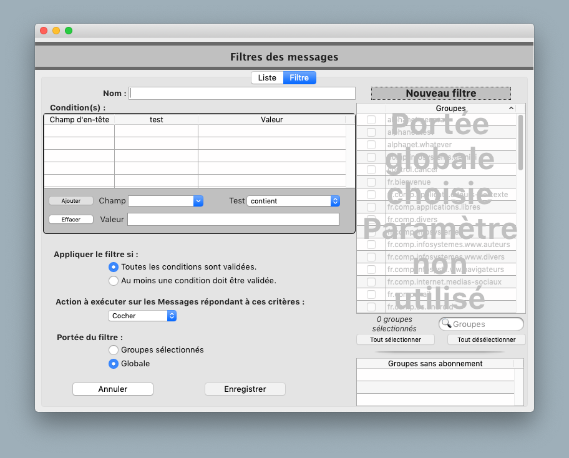Click the Groupes list vertical scrollbar
This screenshot has width=569, height=458.
[x=520, y=144]
